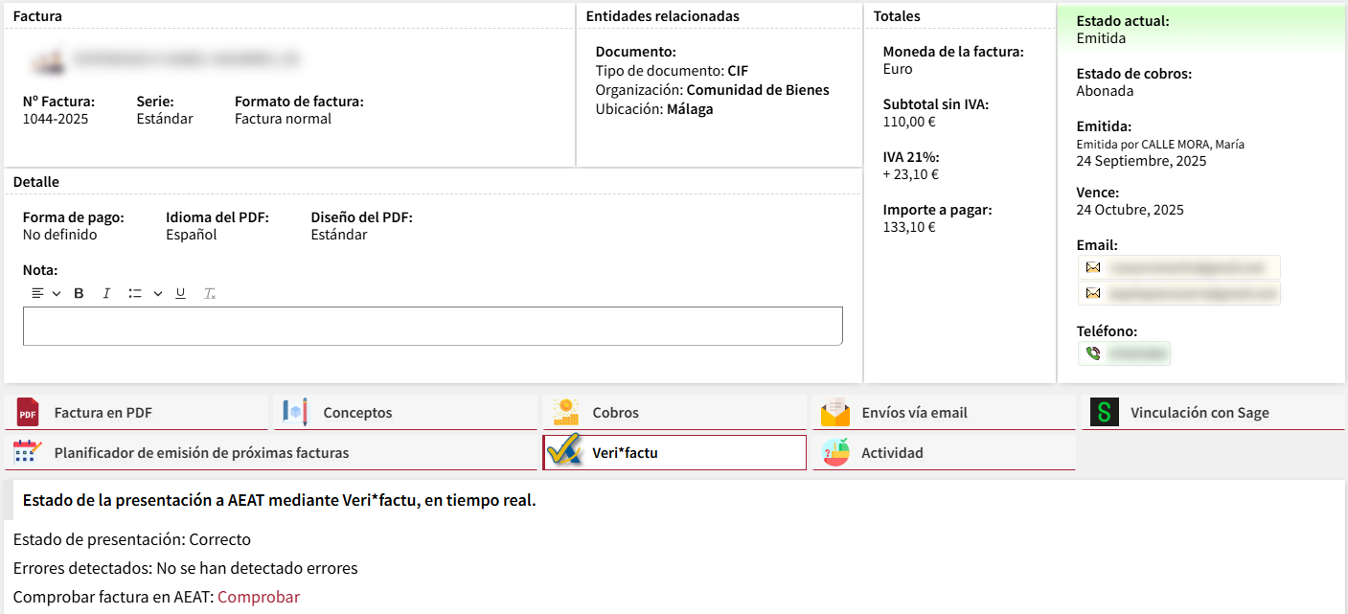Click the envelope icon for Envíos vía email
Viewport: 1348px width, 614px height.
[835, 413]
